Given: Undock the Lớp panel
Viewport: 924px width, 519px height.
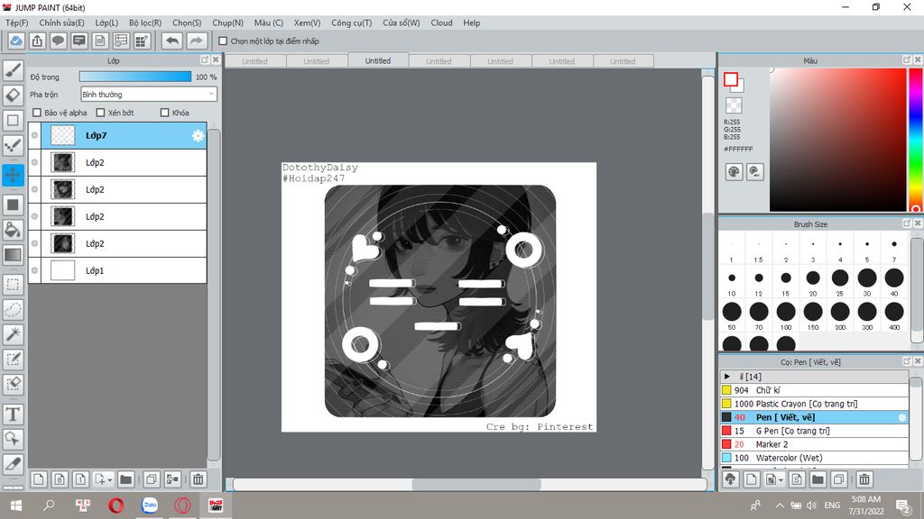Looking at the screenshot, I should tap(205, 60).
